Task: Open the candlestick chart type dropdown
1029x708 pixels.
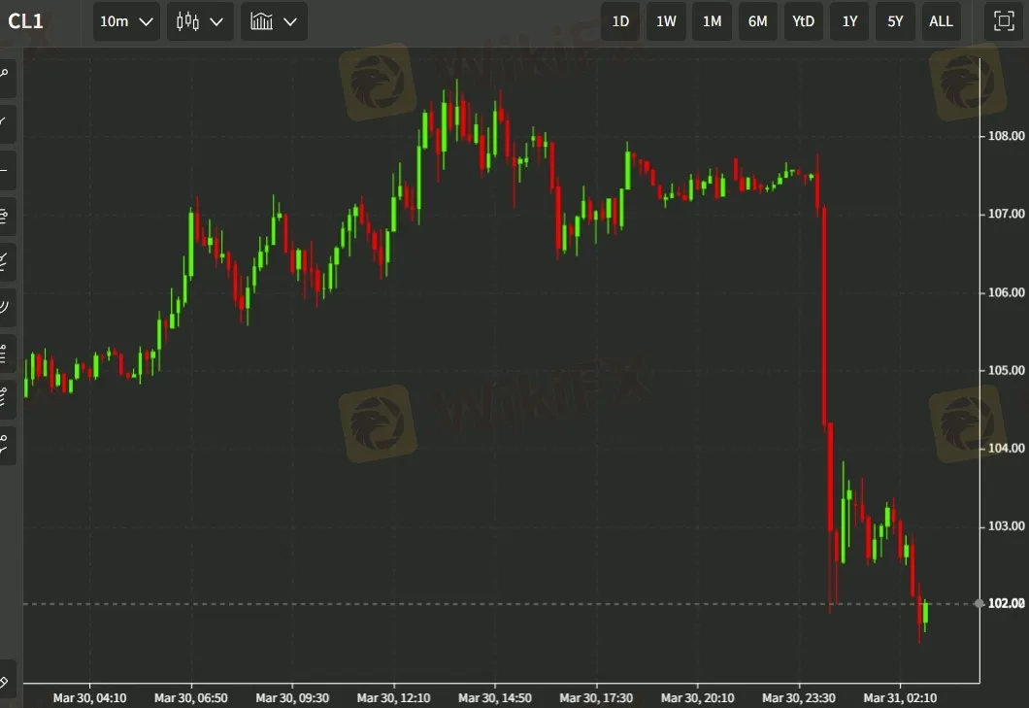Action: click(200, 21)
